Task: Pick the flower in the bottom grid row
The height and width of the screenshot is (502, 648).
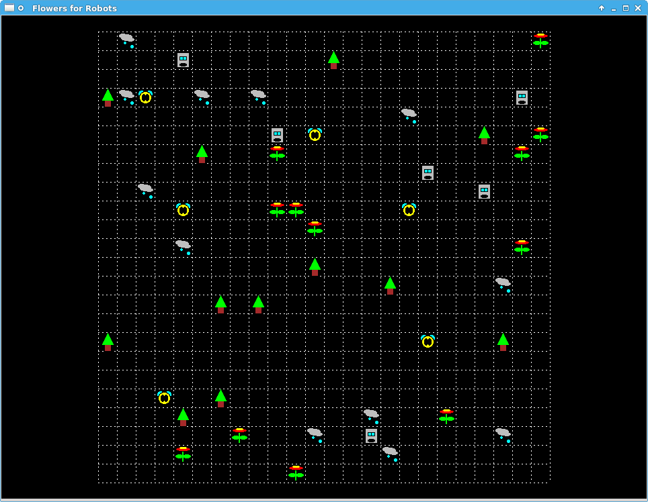Action: click(x=296, y=473)
